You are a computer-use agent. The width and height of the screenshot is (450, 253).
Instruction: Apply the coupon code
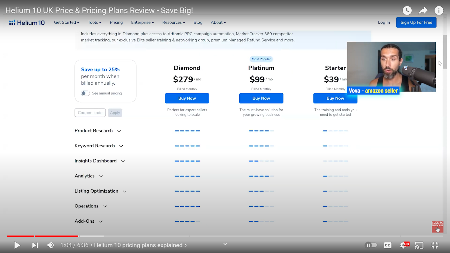115,113
